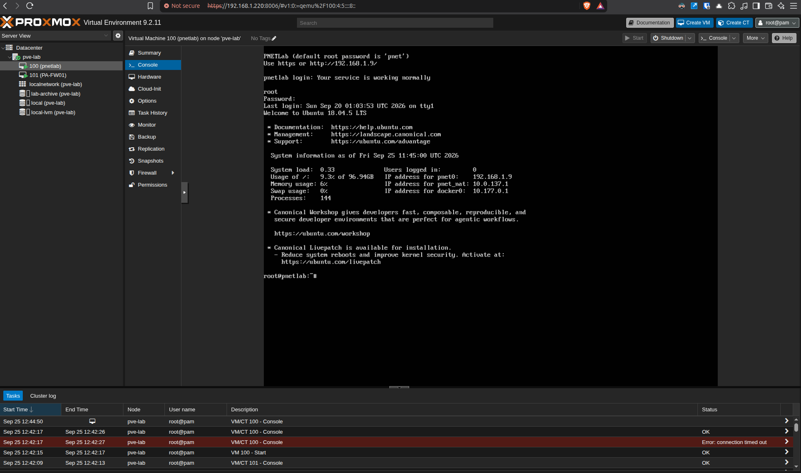The width and height of the screenshot is (801, 473).
Task: Open the root@pam user menu
Action: pos(777,23)
